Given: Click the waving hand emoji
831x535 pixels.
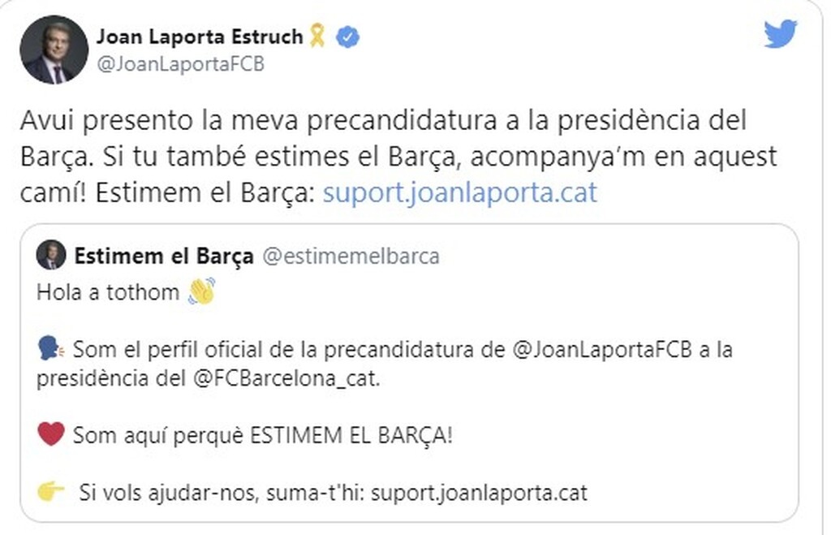Looking at the screenshot, I should click(201, 291).
